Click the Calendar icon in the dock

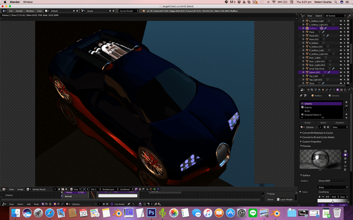tap(83, 213)
